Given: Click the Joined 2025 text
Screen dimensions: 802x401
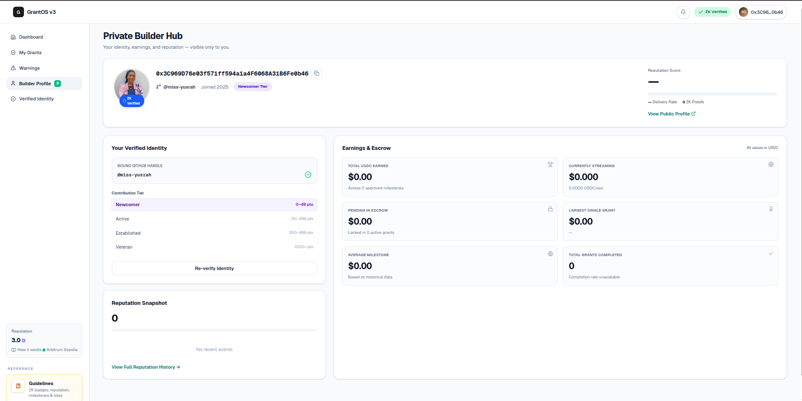Looking at the screenshot, I should (215, 87).
